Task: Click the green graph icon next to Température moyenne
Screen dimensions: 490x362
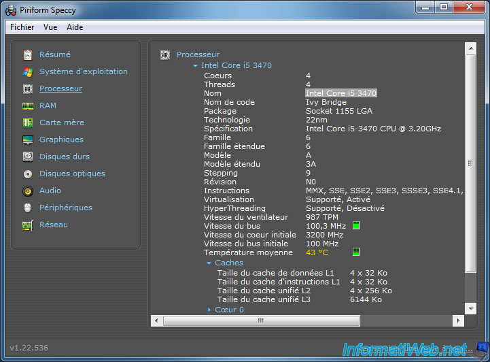Action: tap(356, 252)
